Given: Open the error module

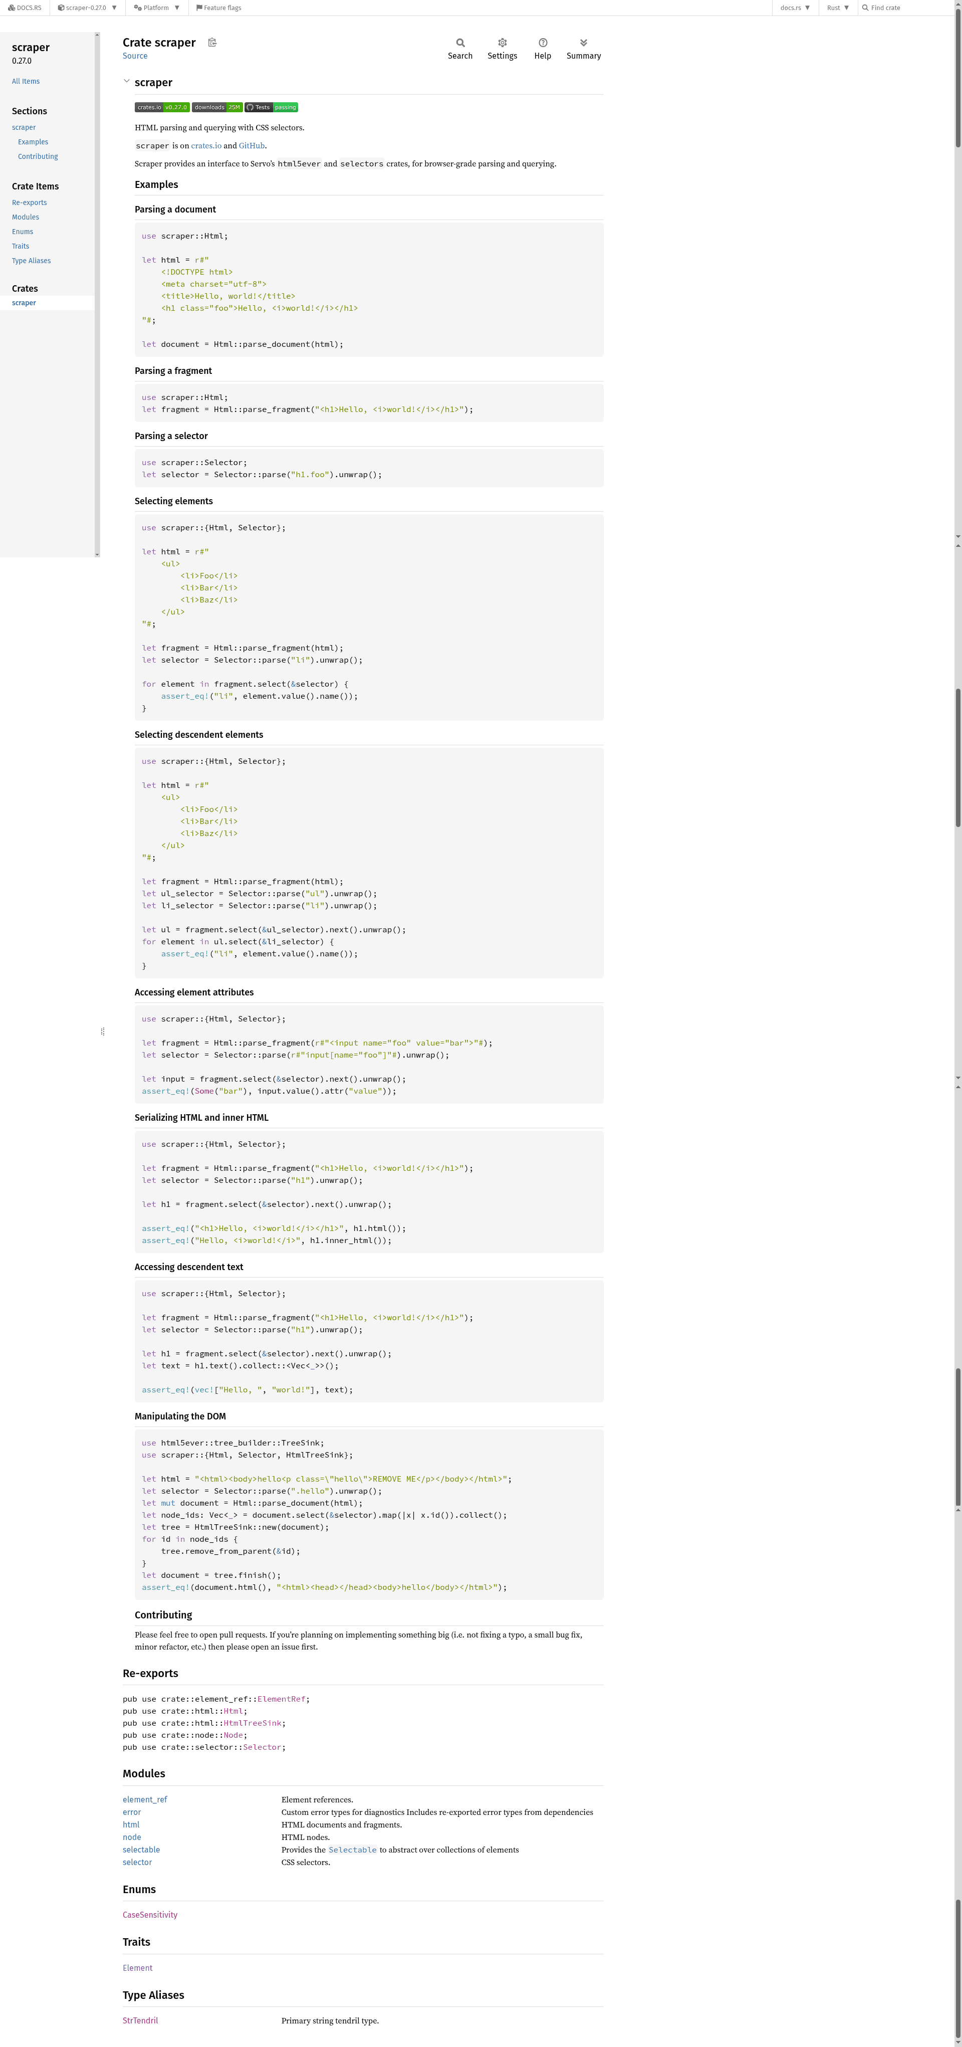Looking at the screenshot, I should click(132, 1812).
